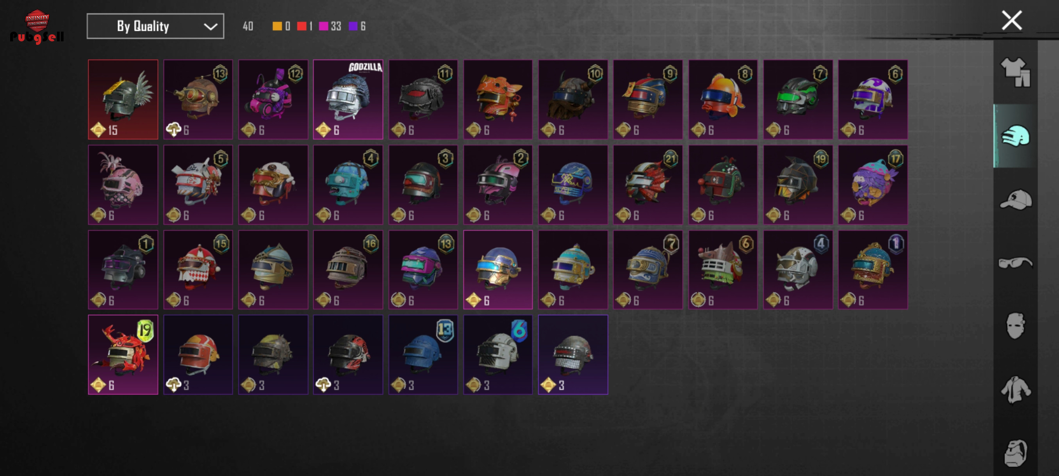The width and height of the screenshot is (1059, 476).
Task: Select the red crab helmet level 19
Action: pyautogui.click(x=123, y=355)
